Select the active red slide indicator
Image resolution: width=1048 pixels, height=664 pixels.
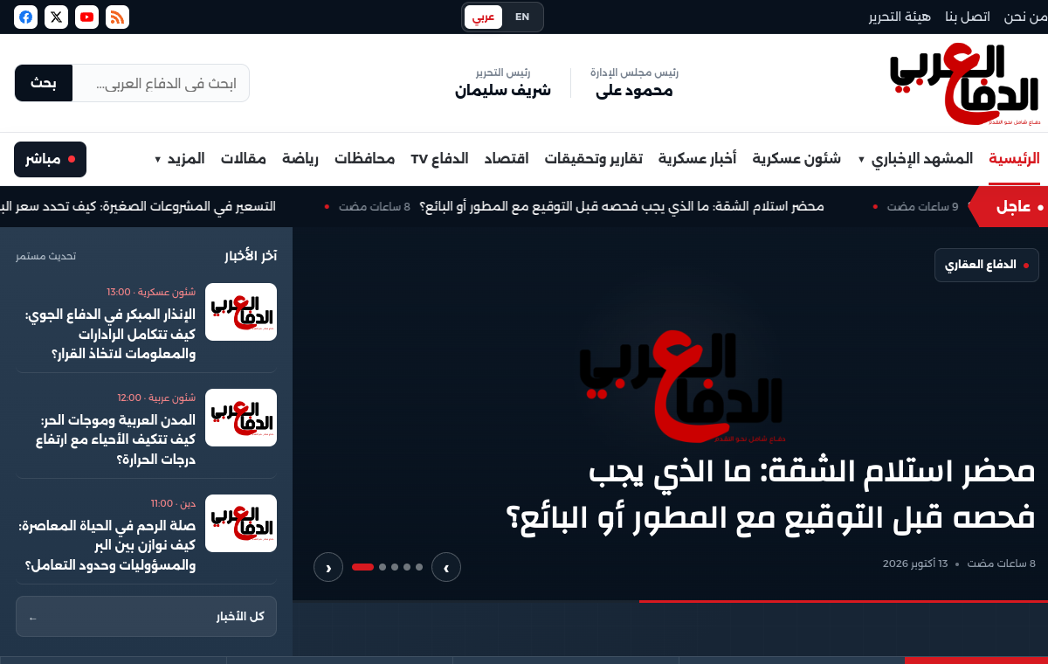(x=362, y=567)
